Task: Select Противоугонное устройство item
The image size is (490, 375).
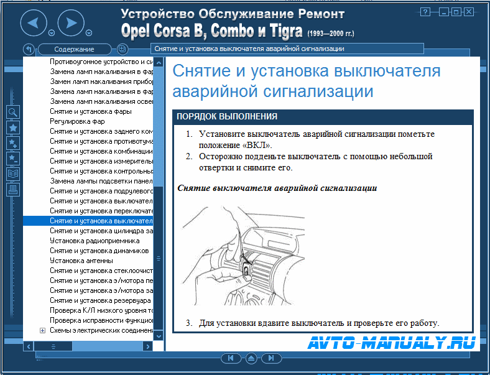Action: (x=101, y=62)
